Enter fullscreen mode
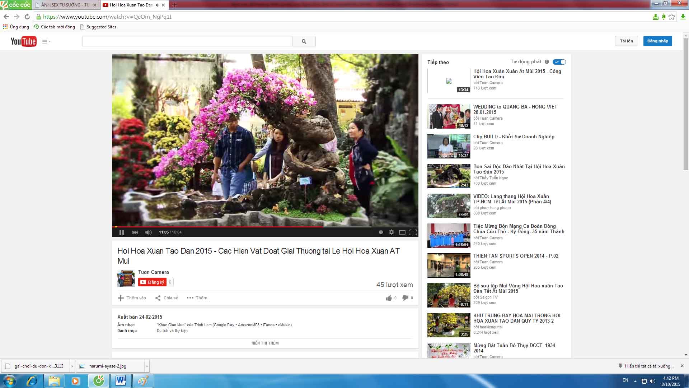689x388 pixels. pyautogui.click(x=413, y=232)
